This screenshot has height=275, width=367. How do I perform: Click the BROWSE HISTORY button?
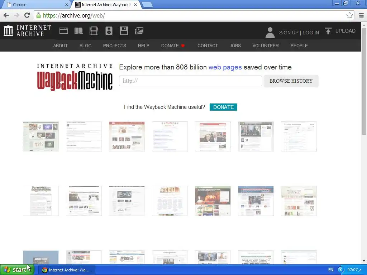(x=291, y=81)
